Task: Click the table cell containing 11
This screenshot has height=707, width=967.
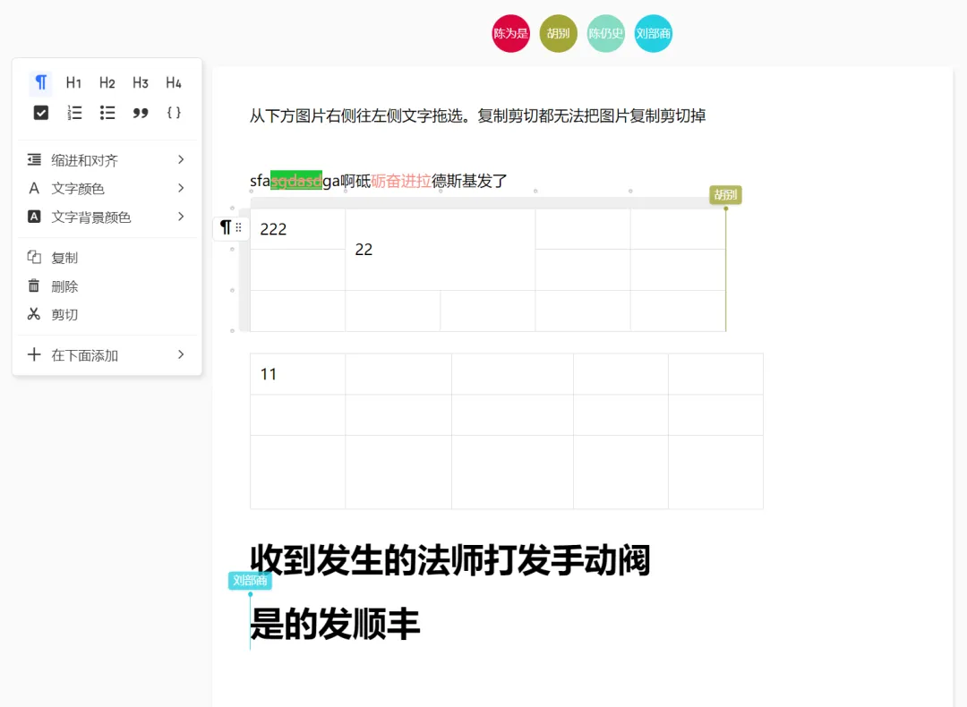Action: click(298, 374)
